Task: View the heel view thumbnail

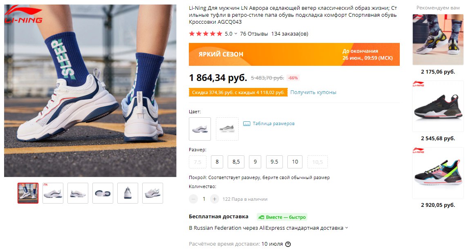Action: 128,193
